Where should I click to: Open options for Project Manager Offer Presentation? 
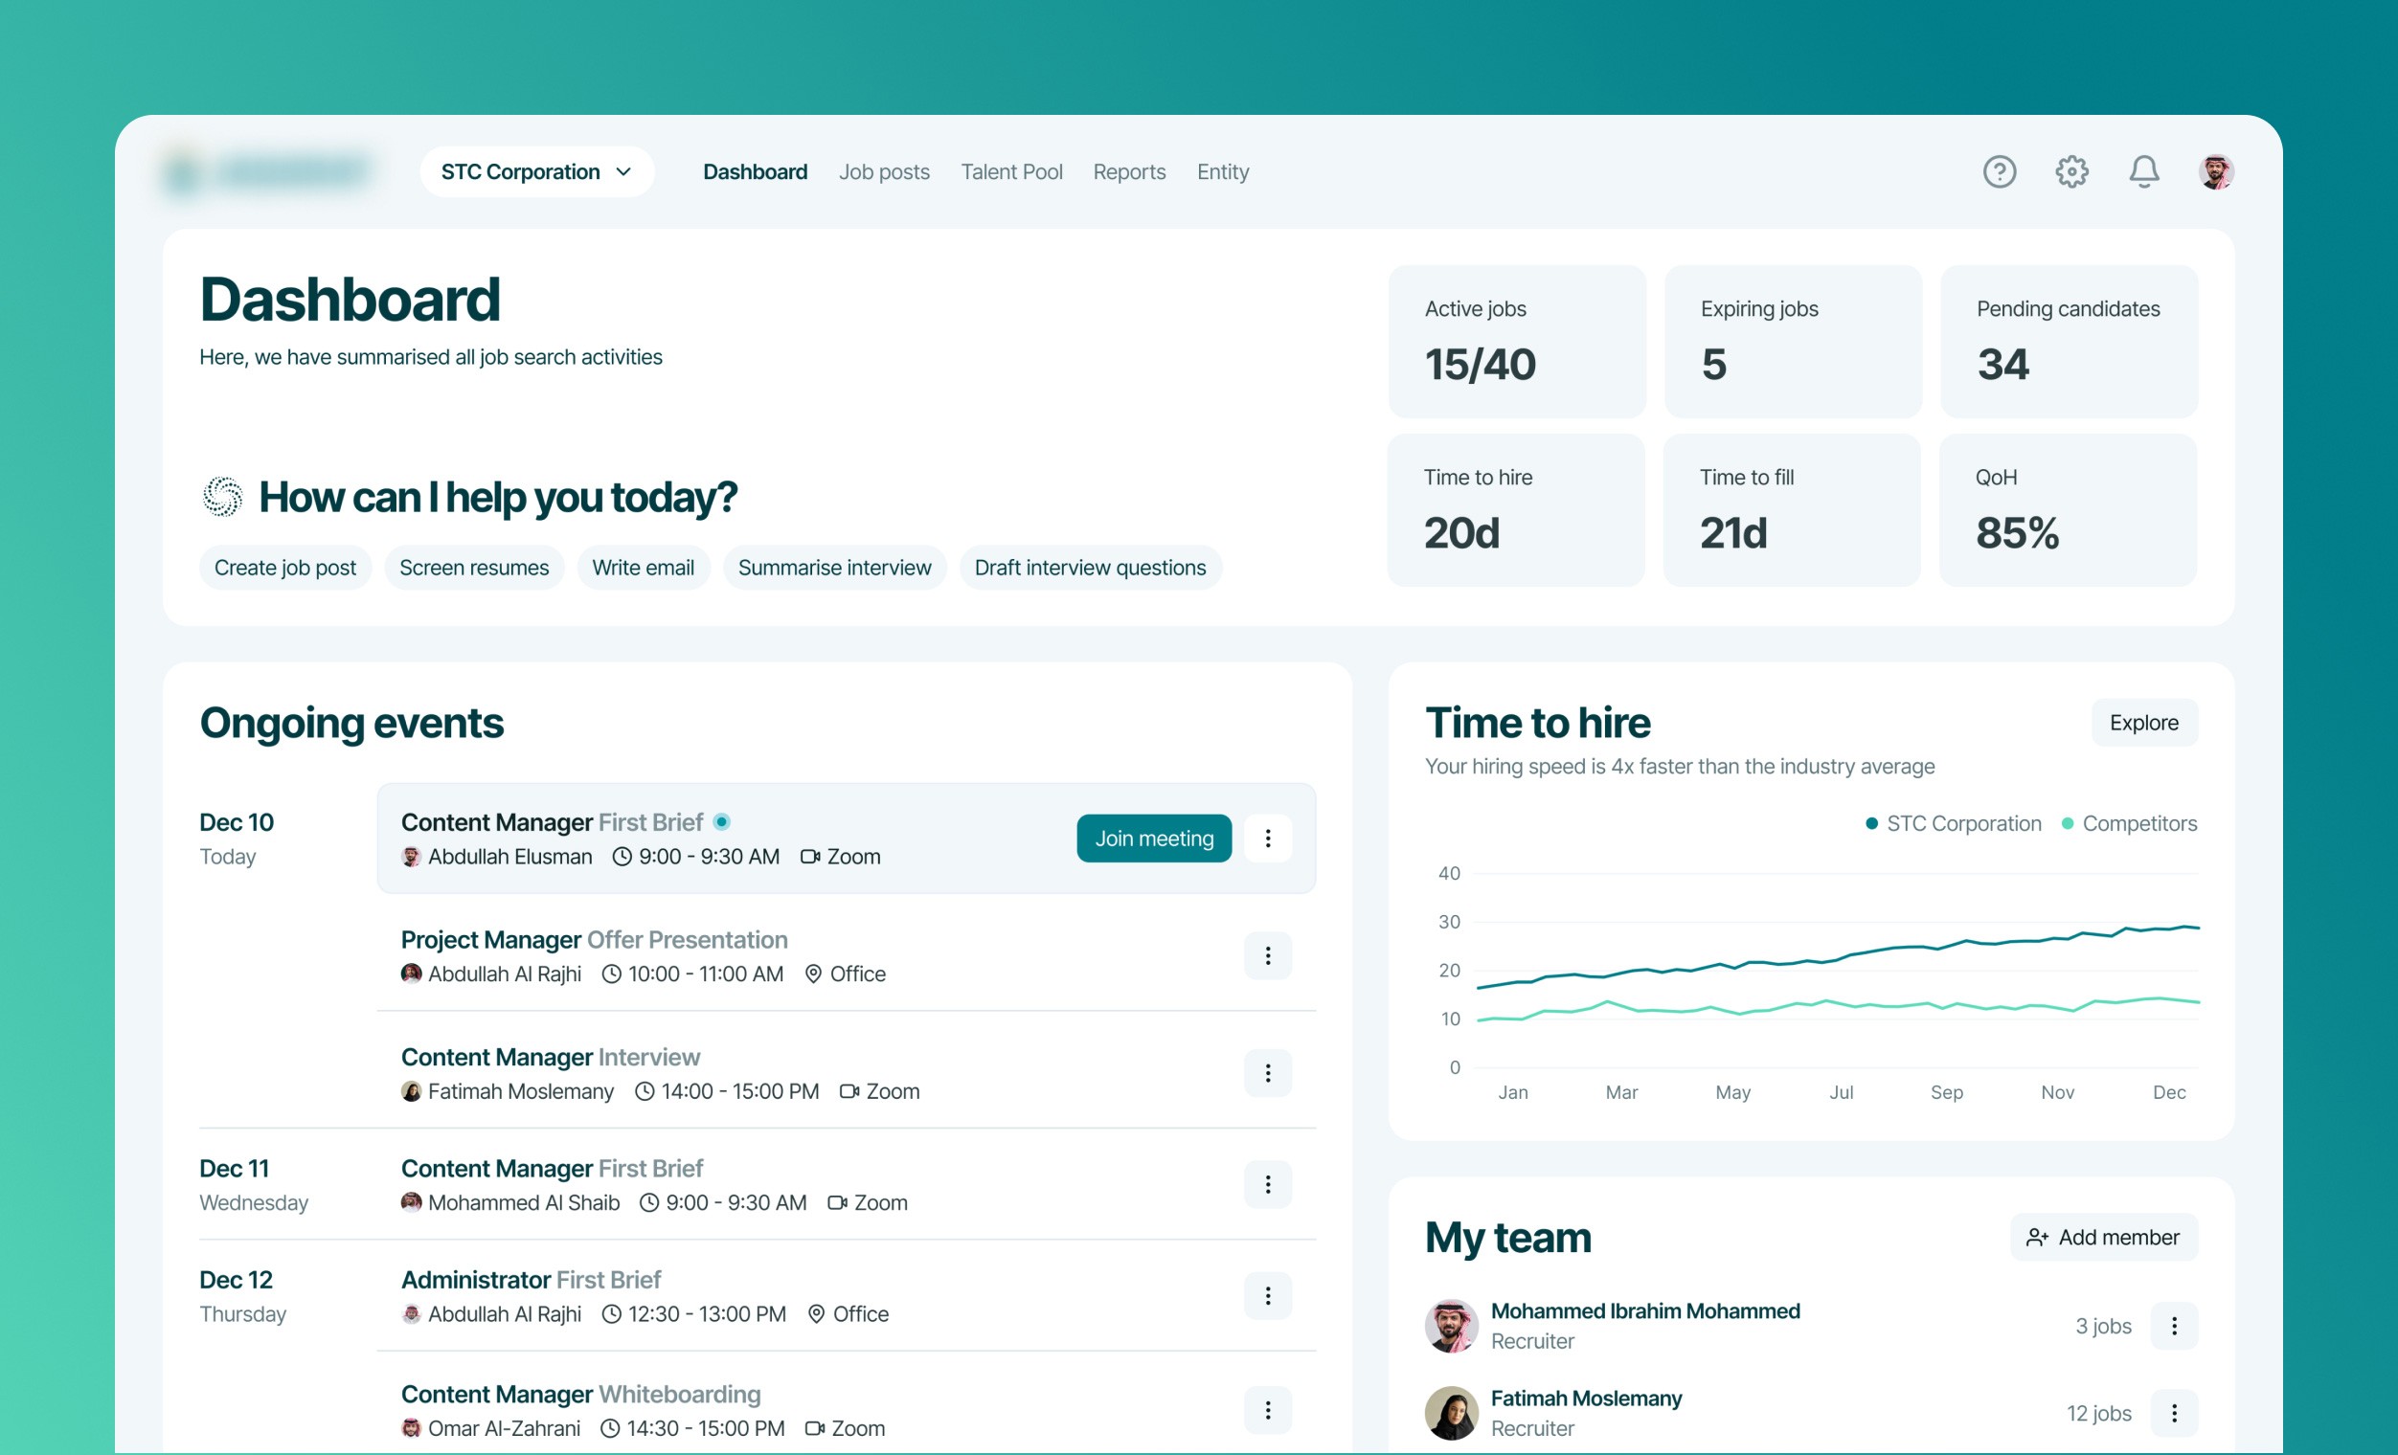[x=1267, y=956]
